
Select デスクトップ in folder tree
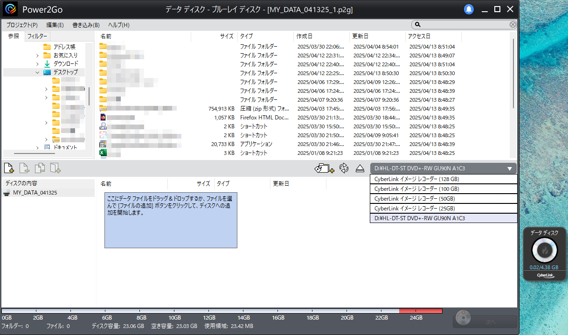coord(65,72)
